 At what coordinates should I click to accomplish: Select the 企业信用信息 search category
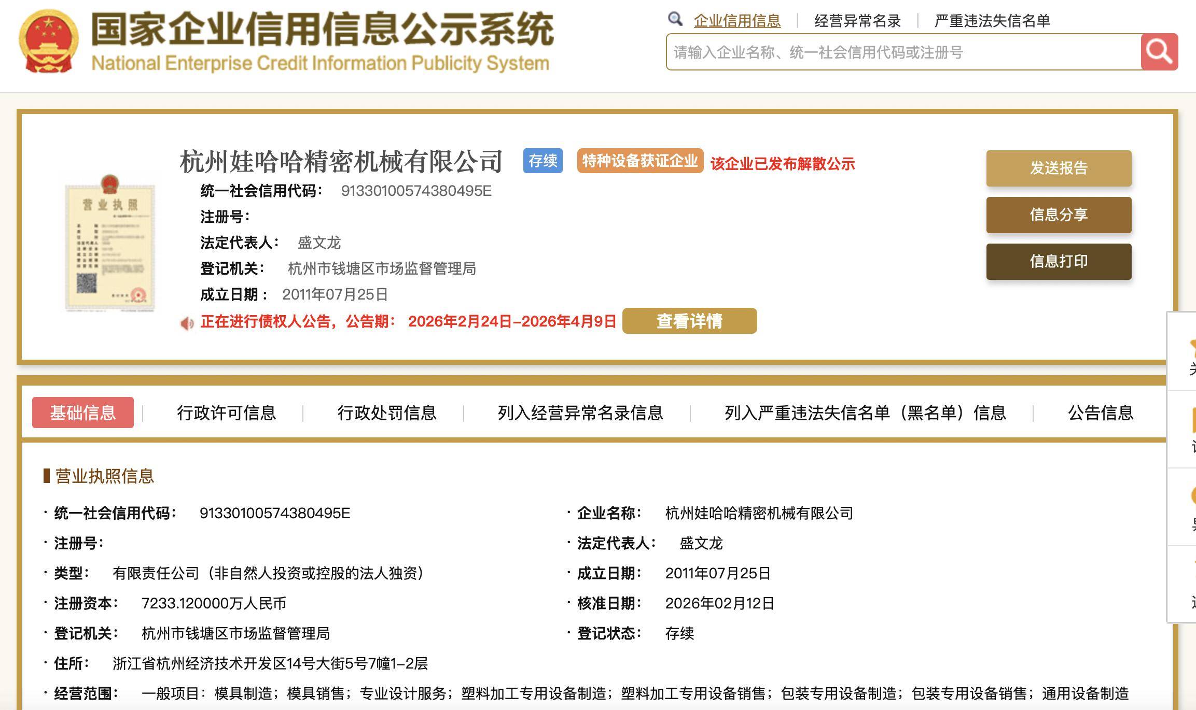(737, 21)
